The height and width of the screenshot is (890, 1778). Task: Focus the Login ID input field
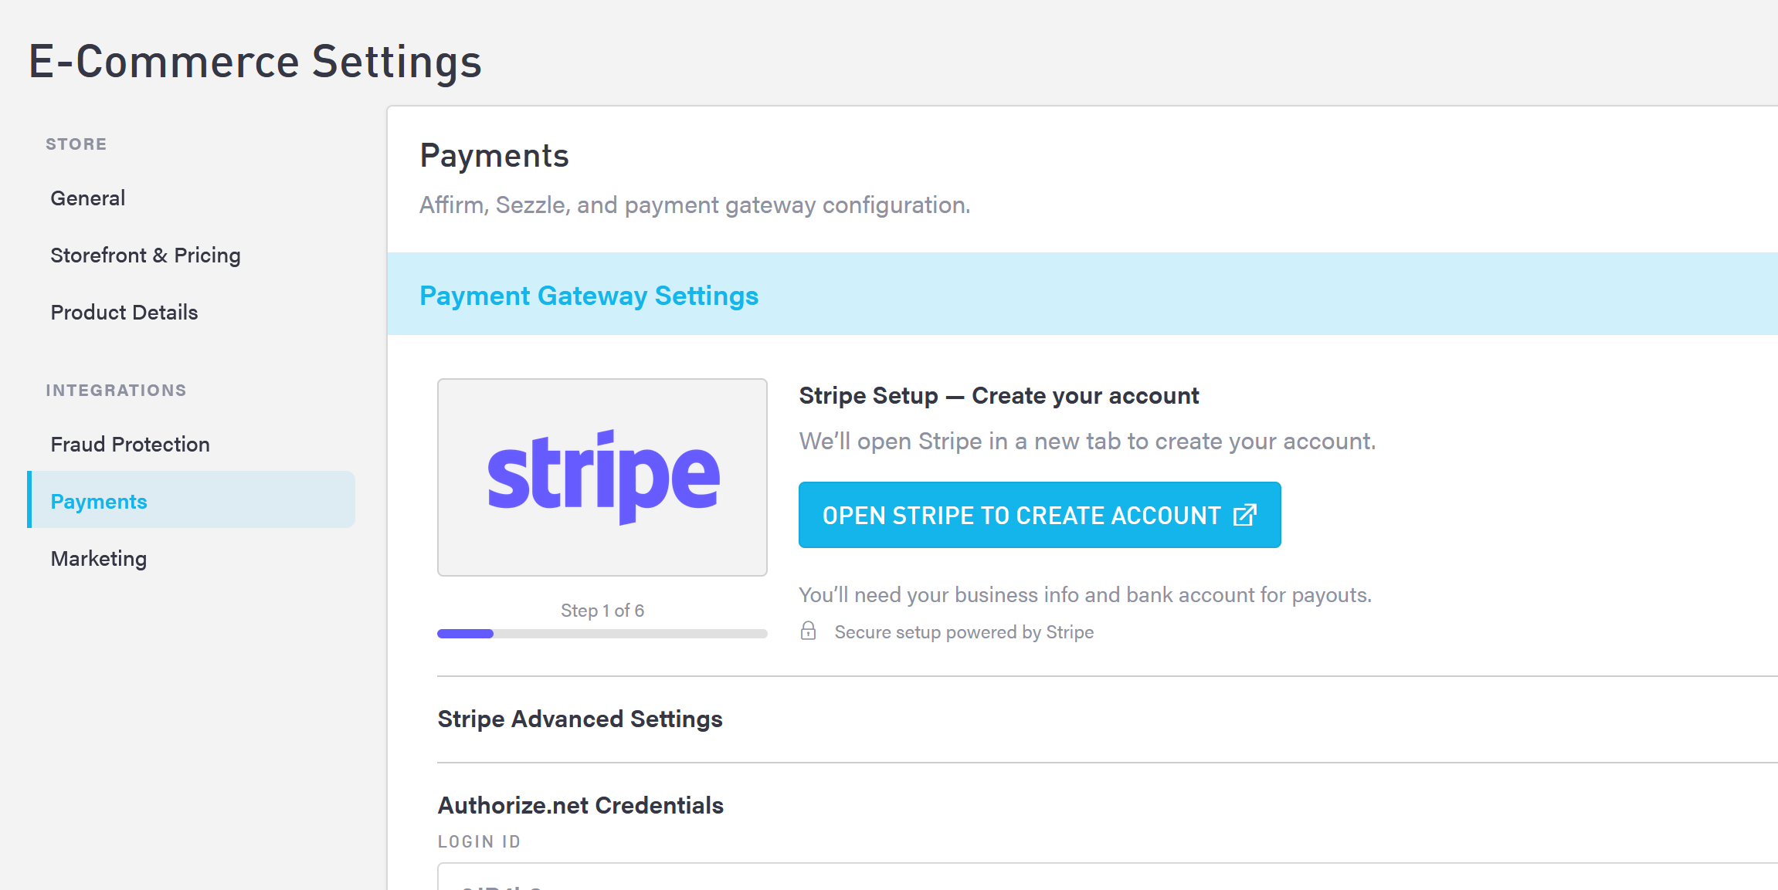tap(1081, 878)
